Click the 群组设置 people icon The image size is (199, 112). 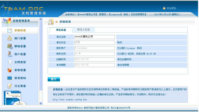[x=10, y=46]
